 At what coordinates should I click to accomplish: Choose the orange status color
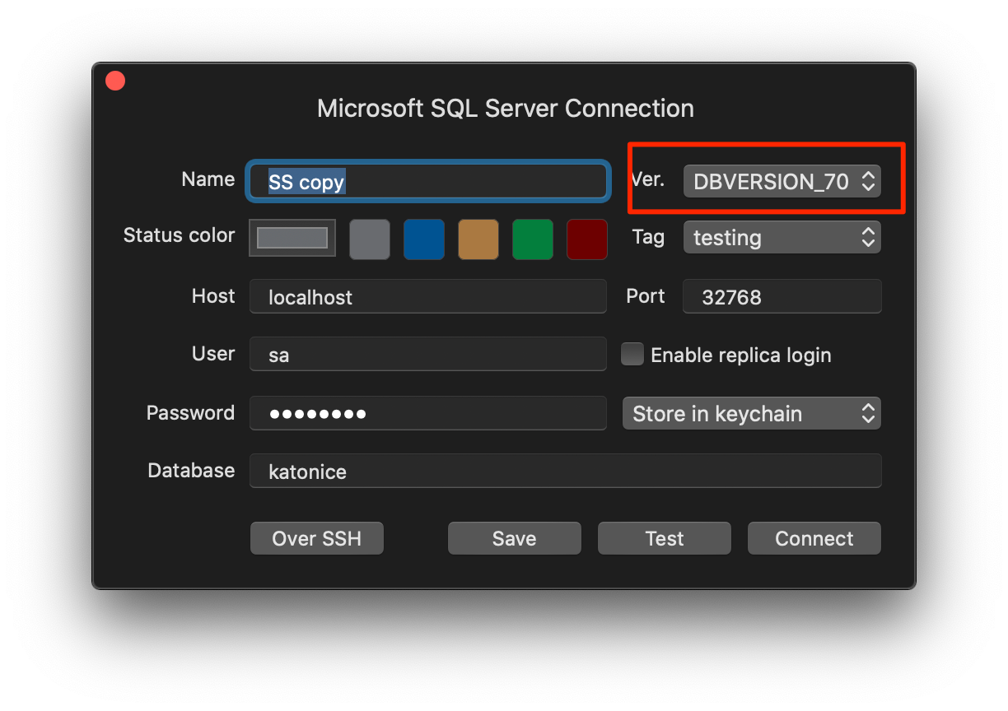coord(478,239)
